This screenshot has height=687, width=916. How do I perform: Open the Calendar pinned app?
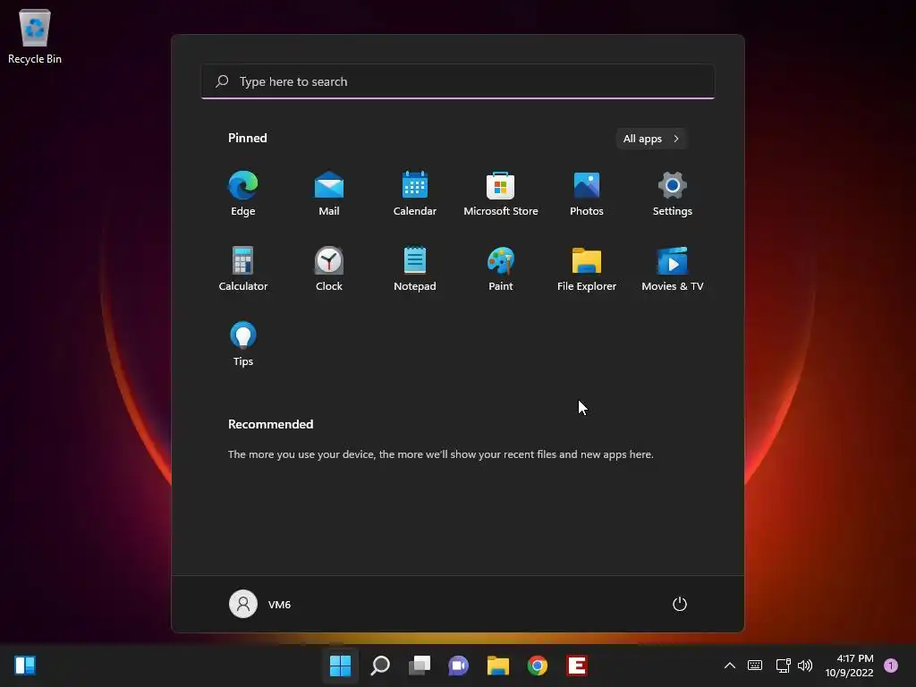(x=415, y=194)
